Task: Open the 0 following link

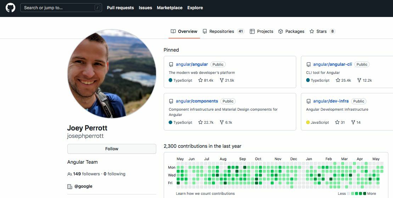Action: 114,174
